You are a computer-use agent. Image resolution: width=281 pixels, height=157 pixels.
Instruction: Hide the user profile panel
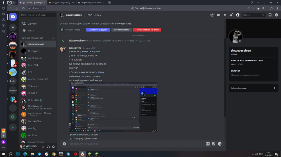tap(238, 15)
